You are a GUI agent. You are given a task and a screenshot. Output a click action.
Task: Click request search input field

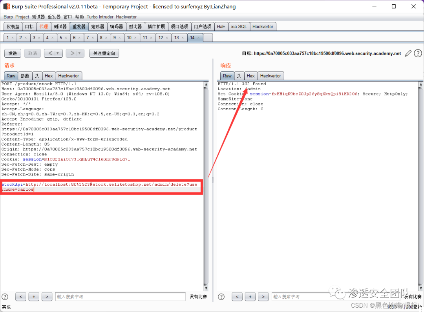coord(120,297)
